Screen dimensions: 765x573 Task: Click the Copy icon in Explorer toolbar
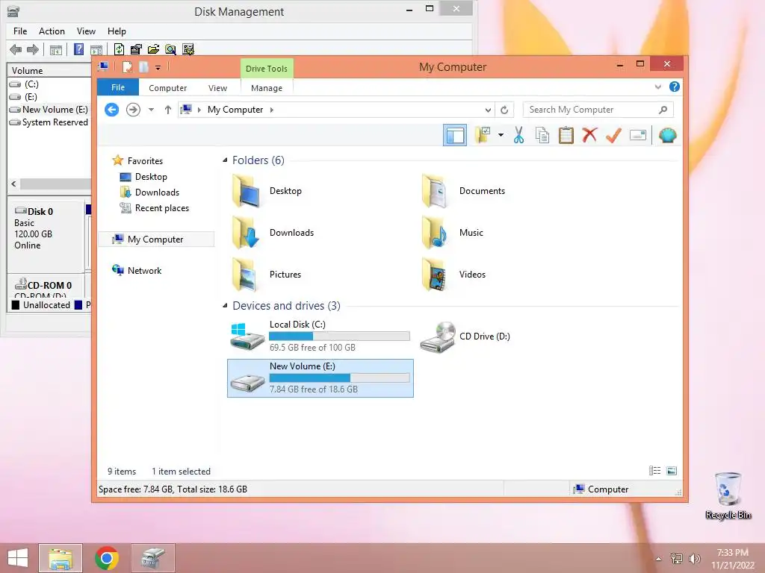click(x=542, y=136)
